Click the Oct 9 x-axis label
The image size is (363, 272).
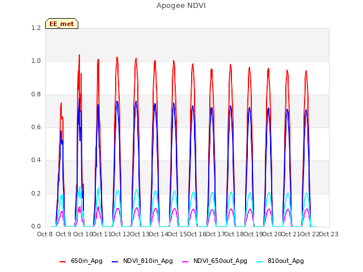64,234
